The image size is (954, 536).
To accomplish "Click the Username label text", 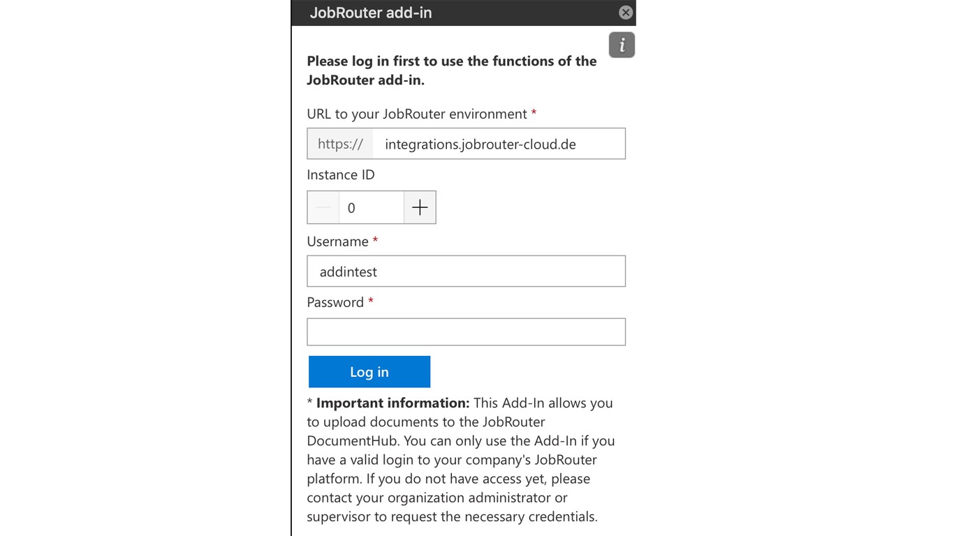I will click(x=337, y=241).
